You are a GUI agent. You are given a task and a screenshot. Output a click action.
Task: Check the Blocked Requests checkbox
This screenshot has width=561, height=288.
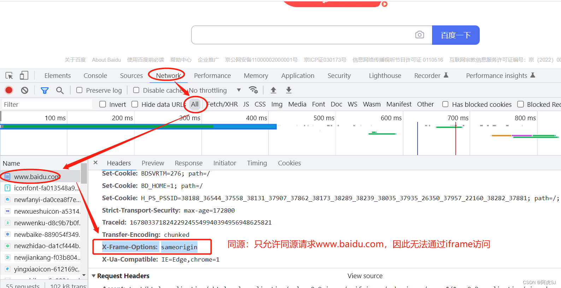pyautogui.click(x=520, y=104)
